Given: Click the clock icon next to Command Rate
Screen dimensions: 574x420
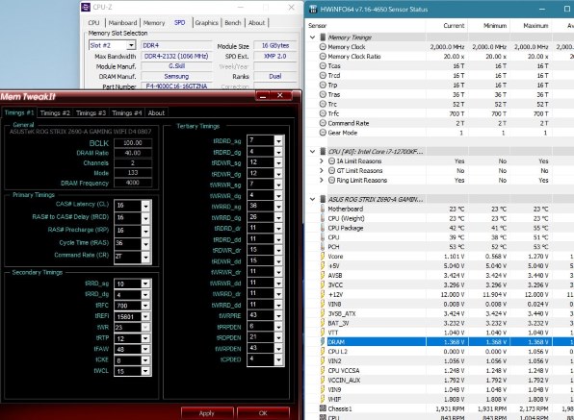Looking at the screenshot, I should (323, 123).
